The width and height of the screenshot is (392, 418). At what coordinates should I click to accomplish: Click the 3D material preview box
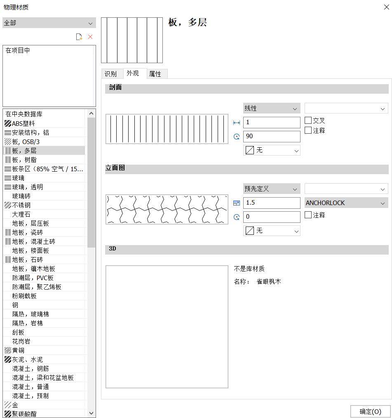[167, 326]
